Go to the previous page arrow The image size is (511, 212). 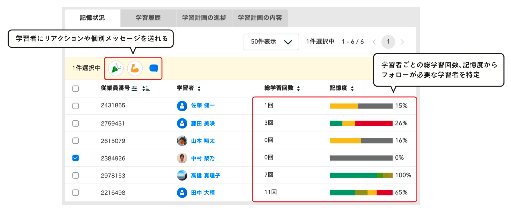click(374, 42)
